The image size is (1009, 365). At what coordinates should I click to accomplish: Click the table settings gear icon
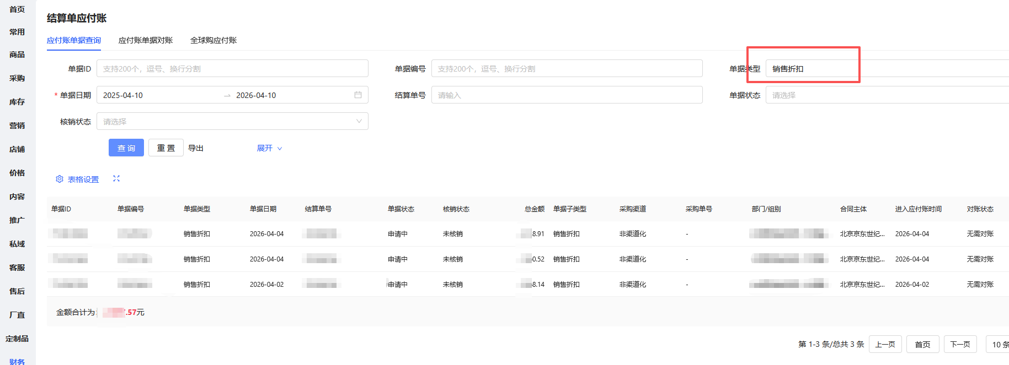click(60, 179)
